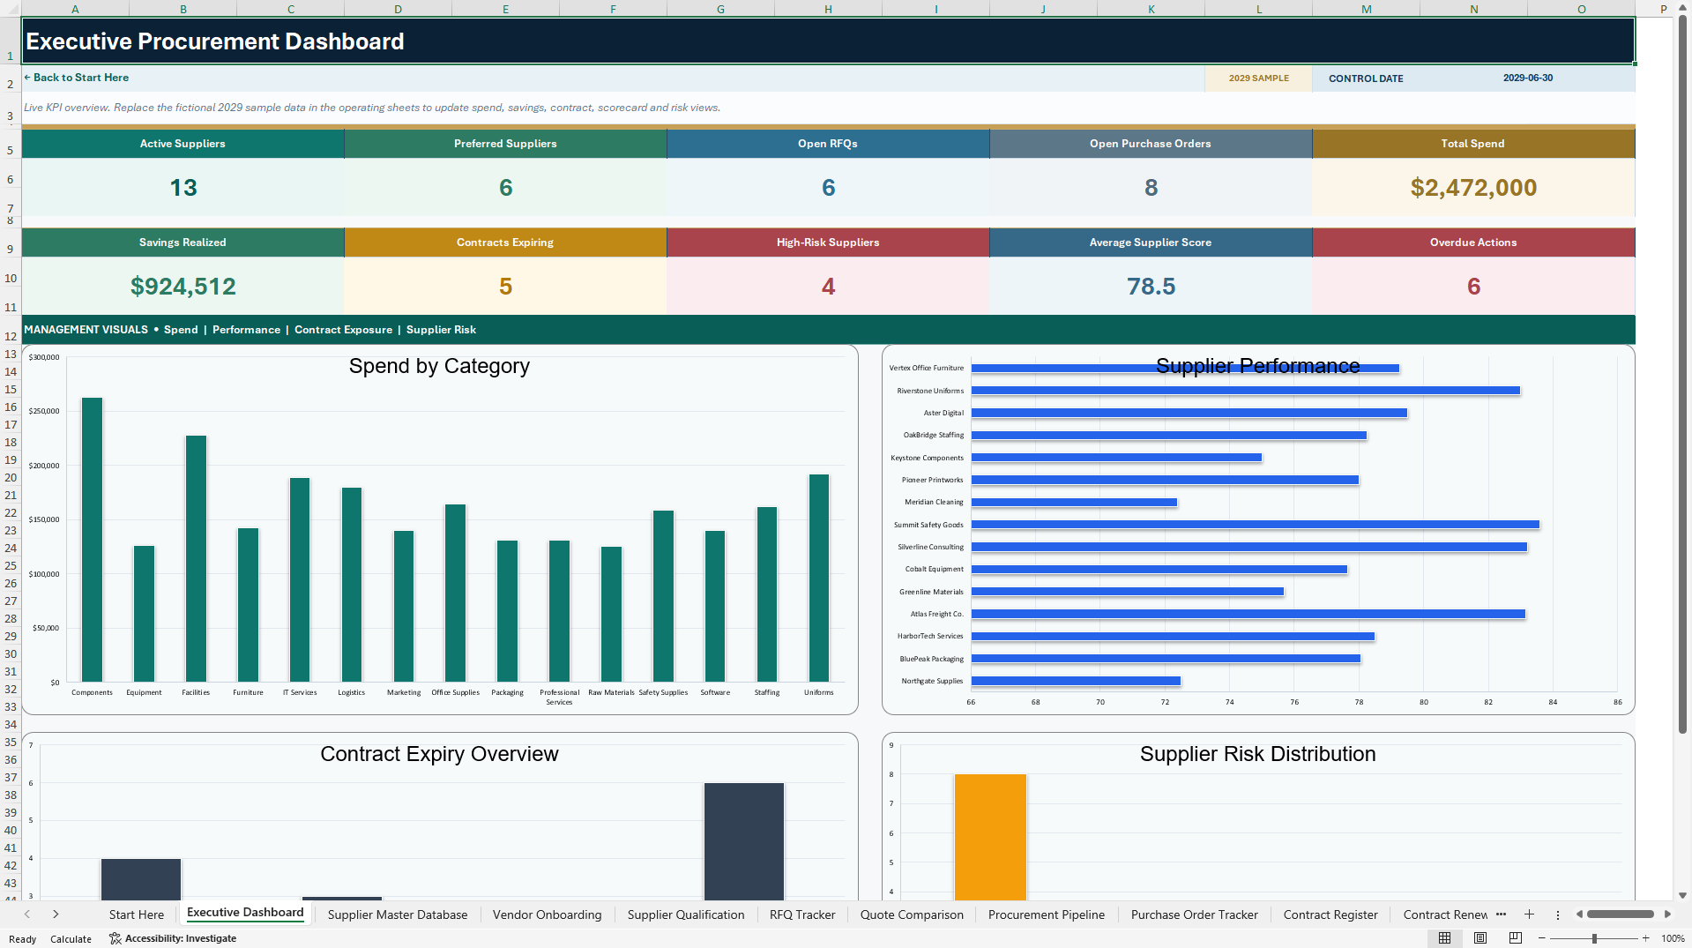Click the Components bar in Spend chart

point(92,540)
